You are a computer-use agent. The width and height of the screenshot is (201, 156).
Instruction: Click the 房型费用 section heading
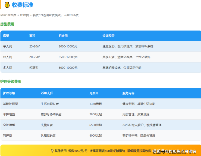[x=7, y=24]
